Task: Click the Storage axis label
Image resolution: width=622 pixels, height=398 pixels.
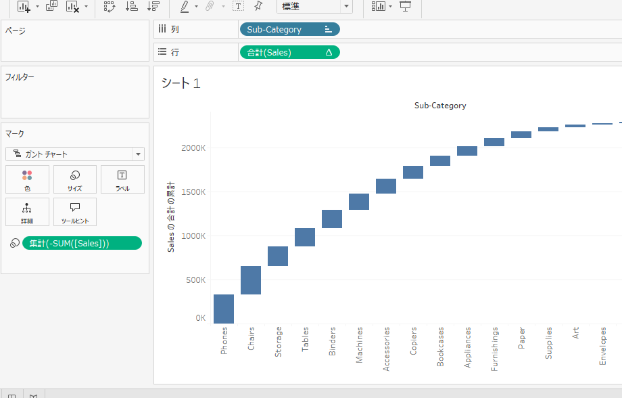Action: (278, 342)
